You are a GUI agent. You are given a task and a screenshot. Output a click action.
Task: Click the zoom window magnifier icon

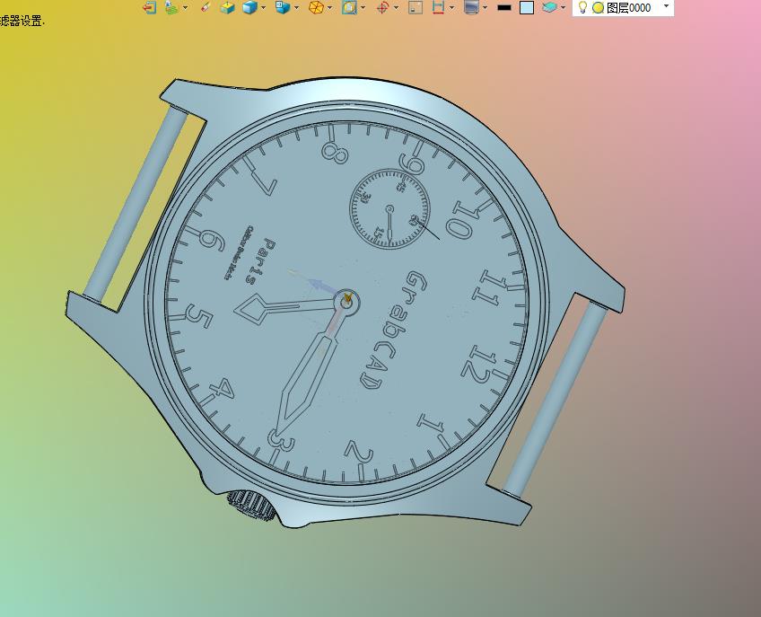click(349, 7)
